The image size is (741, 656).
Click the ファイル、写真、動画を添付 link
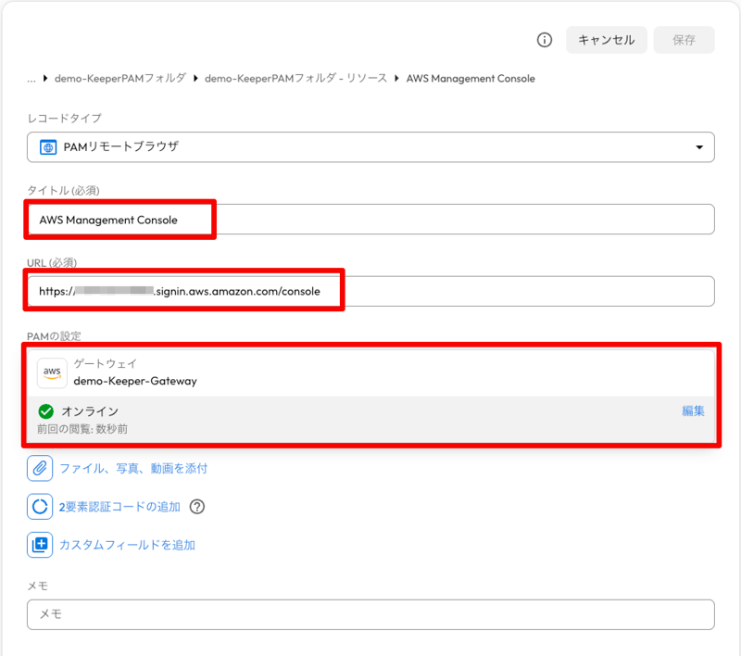(133, 468)
